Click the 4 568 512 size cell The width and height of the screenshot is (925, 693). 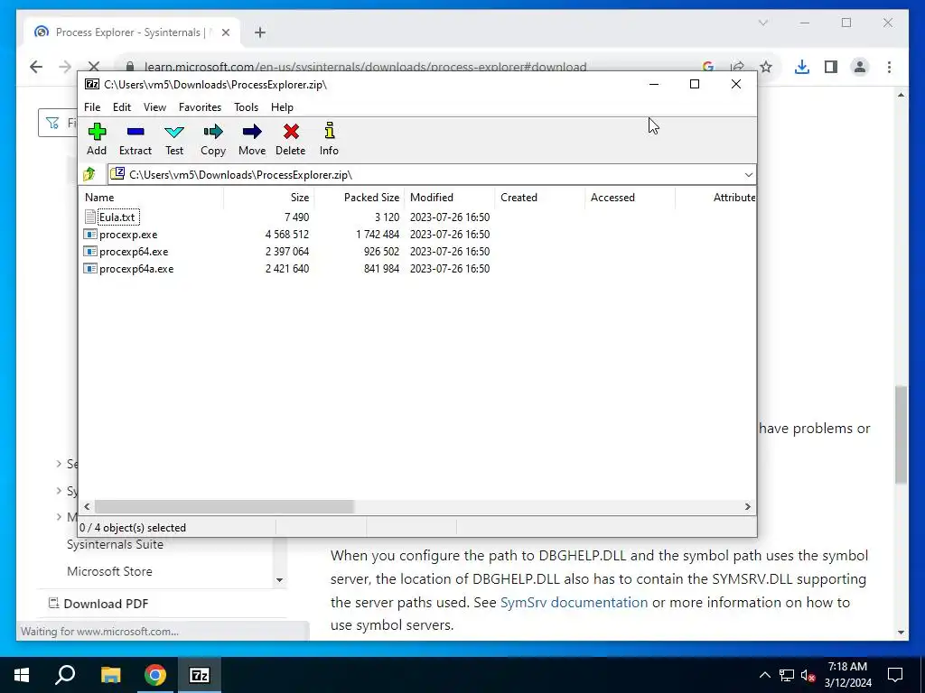point(287,234)
